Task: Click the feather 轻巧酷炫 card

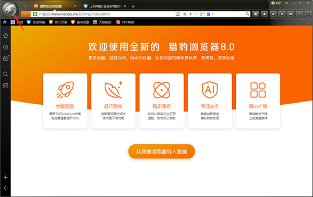Action: pyautogui.click(x=113, y=101)
